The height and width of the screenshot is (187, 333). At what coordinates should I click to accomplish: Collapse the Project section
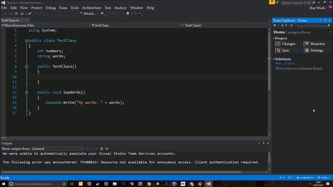point(274,38)
